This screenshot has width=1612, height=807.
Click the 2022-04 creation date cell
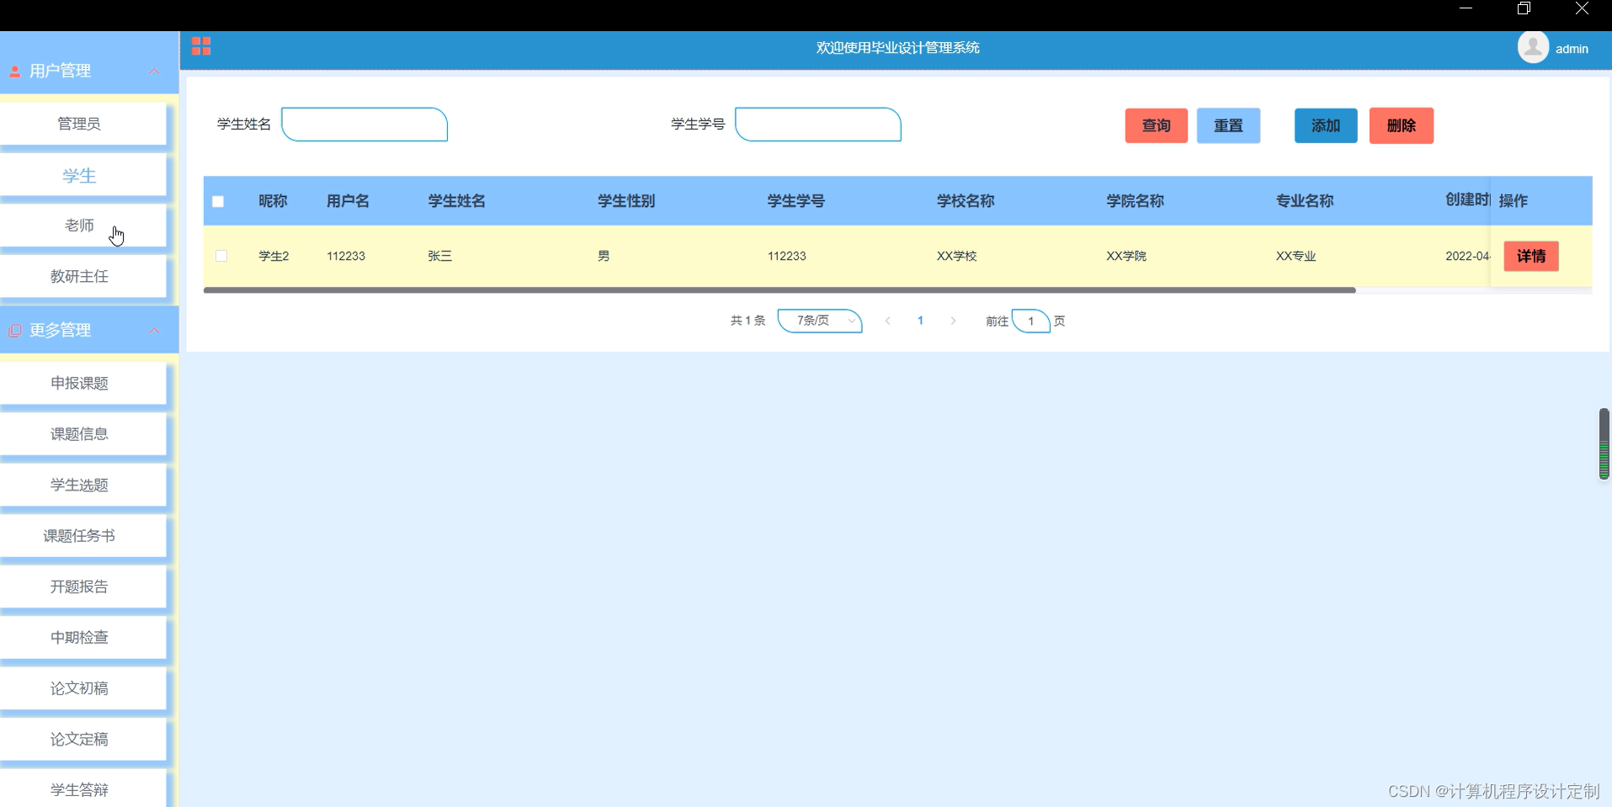point(1467,256)
